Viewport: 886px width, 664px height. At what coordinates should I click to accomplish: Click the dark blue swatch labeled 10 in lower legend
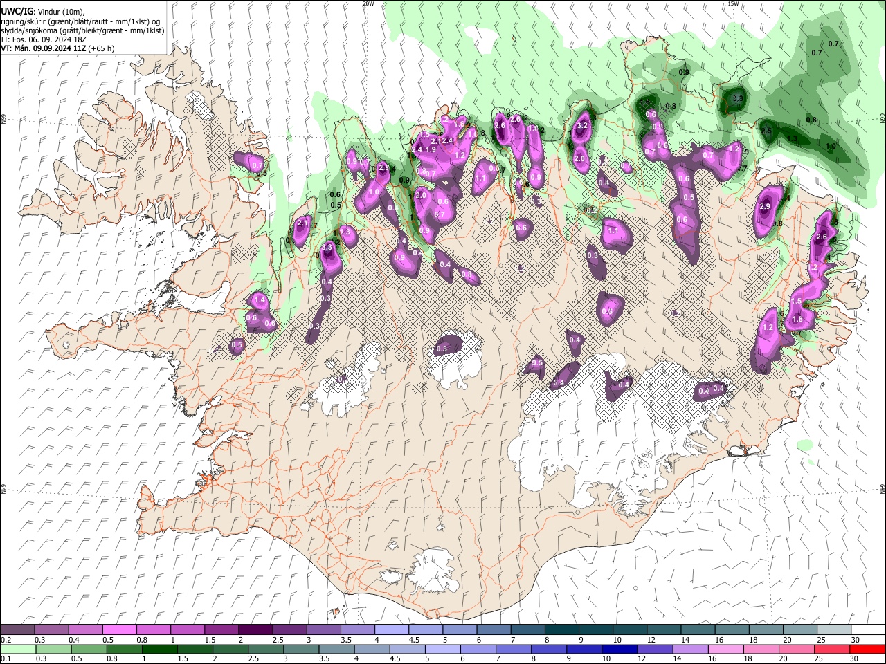point(619,649)
